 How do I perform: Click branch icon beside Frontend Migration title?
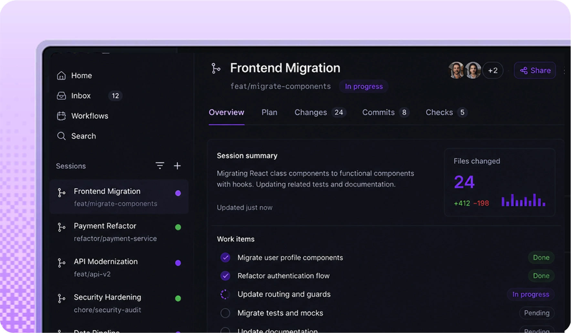tap(216, 68)
